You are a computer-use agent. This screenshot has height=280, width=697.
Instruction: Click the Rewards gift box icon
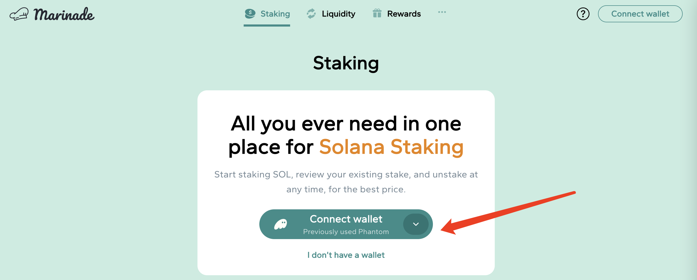click(377, 13)
